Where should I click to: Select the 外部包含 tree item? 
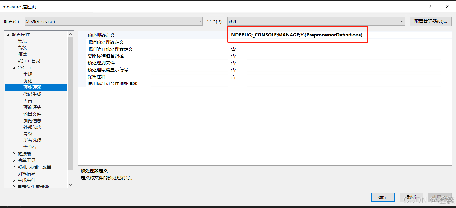point(32,127)
